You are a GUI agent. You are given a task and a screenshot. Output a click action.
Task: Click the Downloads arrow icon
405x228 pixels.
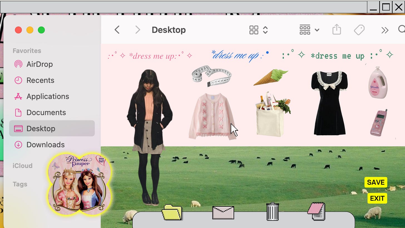tap(18, 145)
